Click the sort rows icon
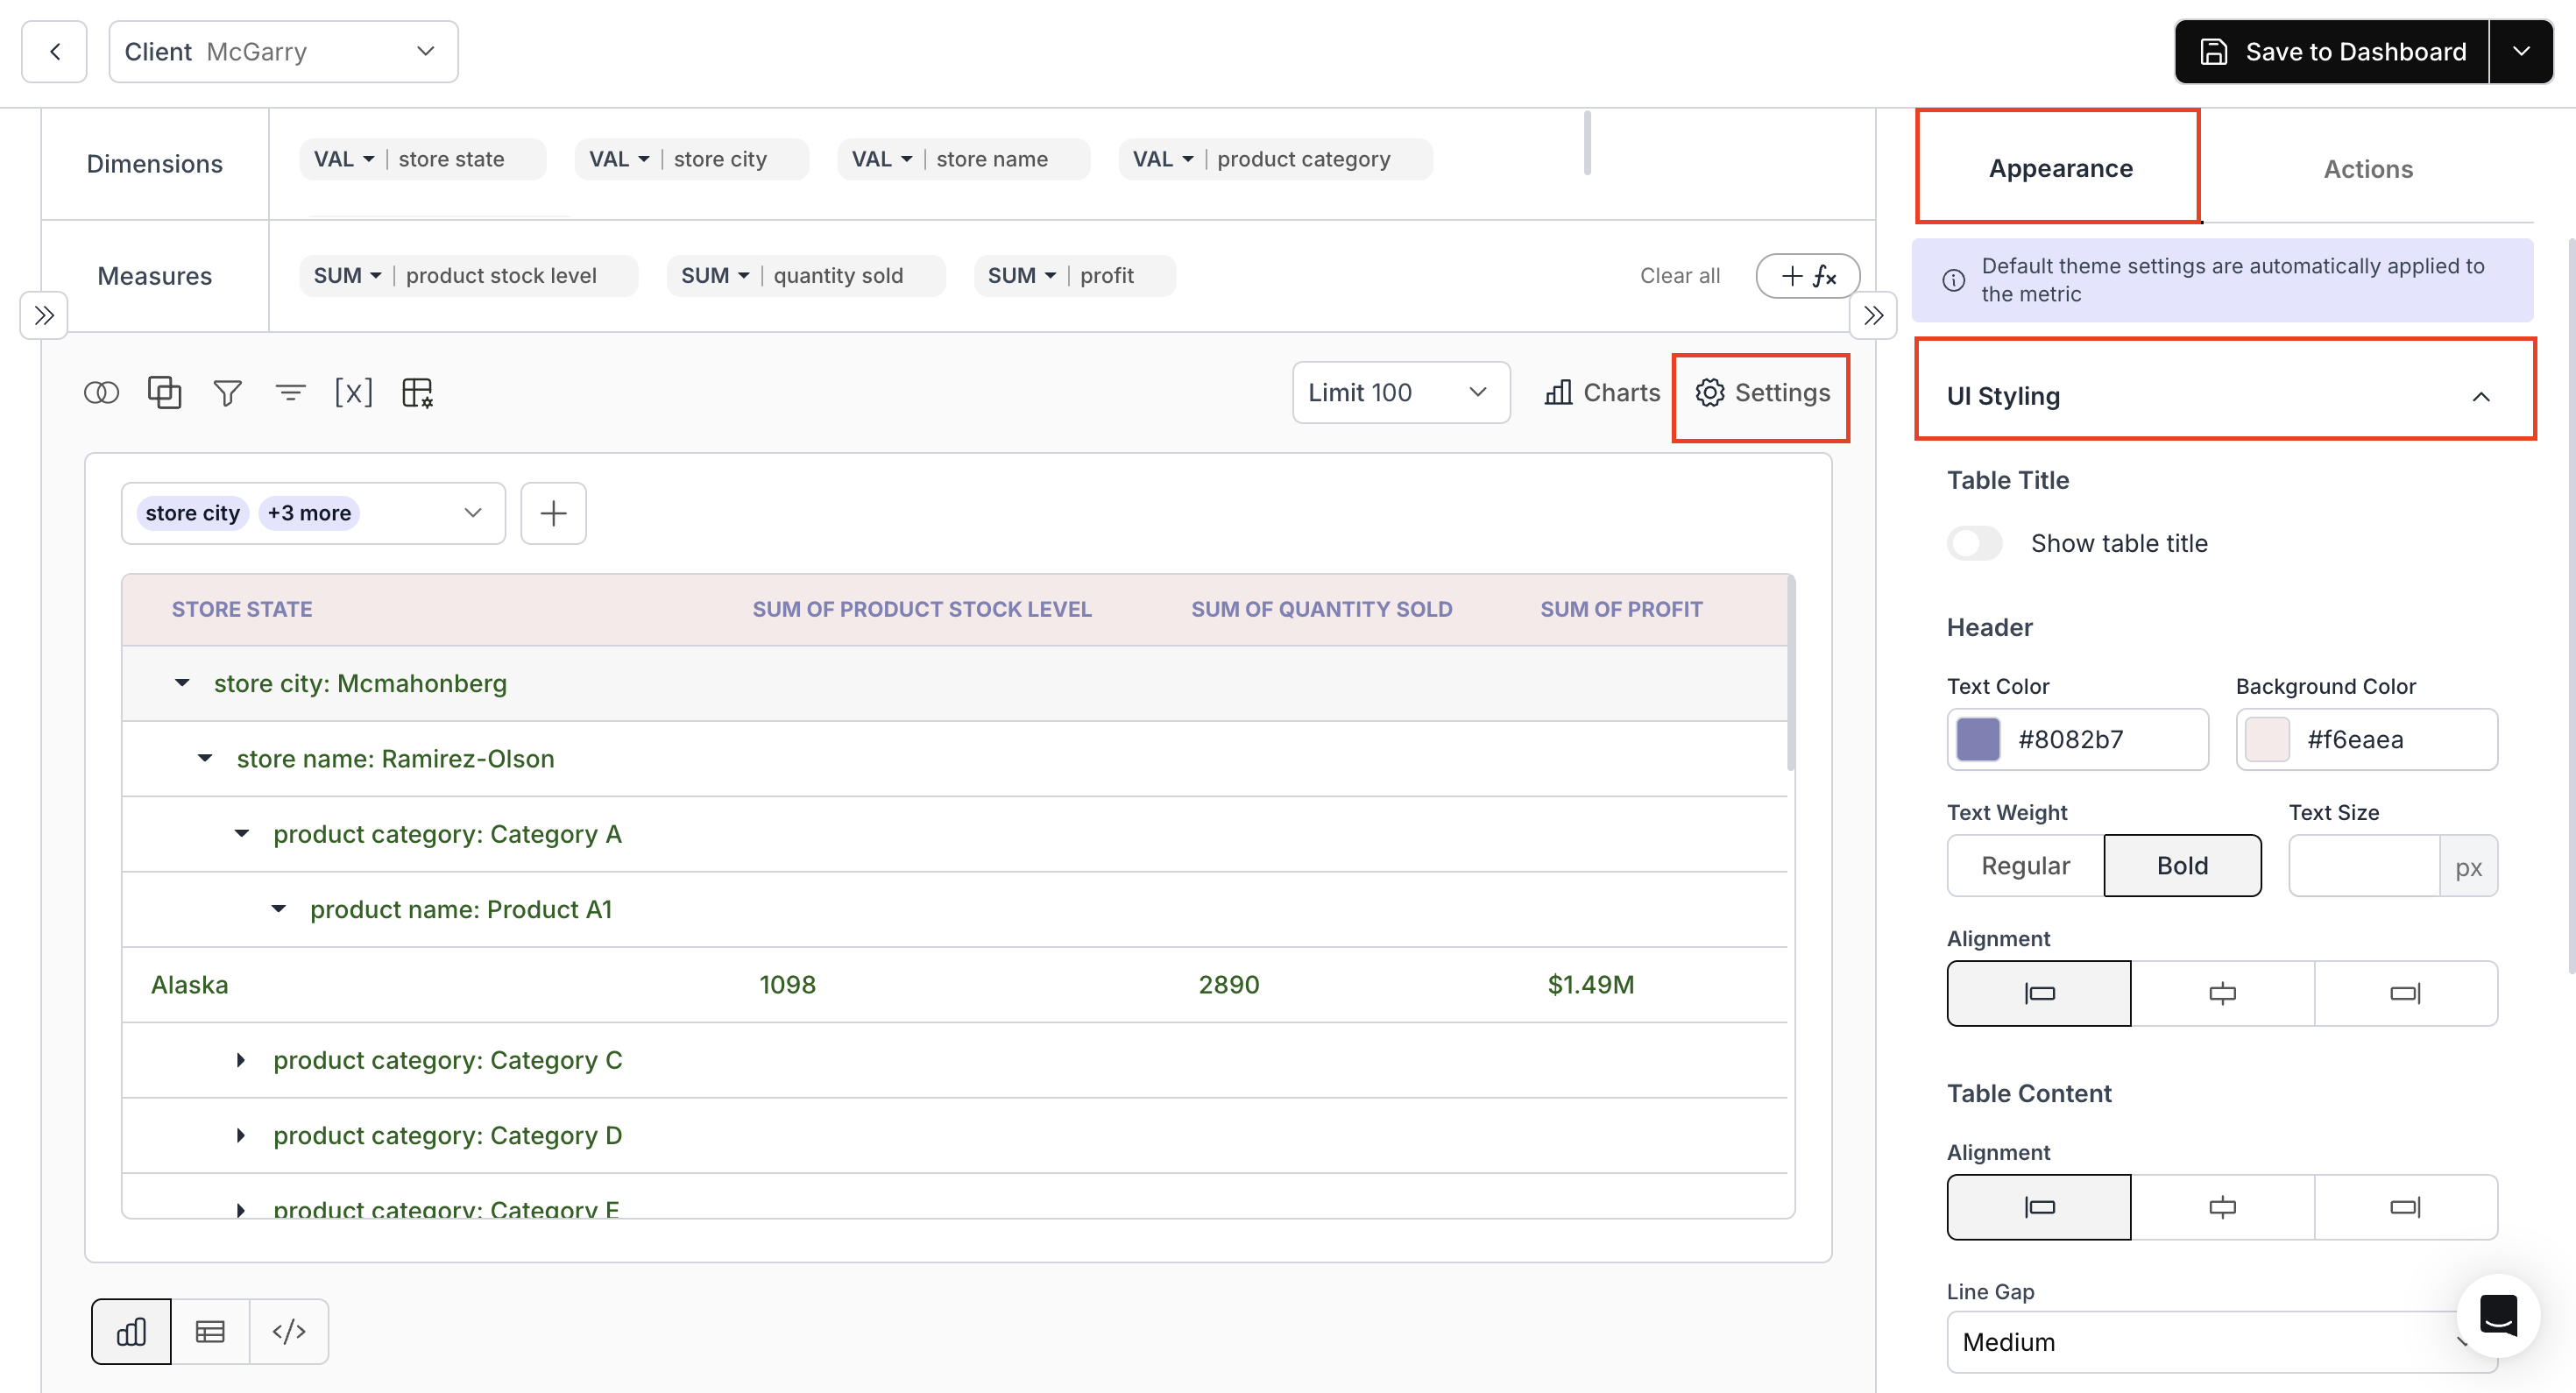This screenshot has width=2576, height=1393. coord(290,392)
